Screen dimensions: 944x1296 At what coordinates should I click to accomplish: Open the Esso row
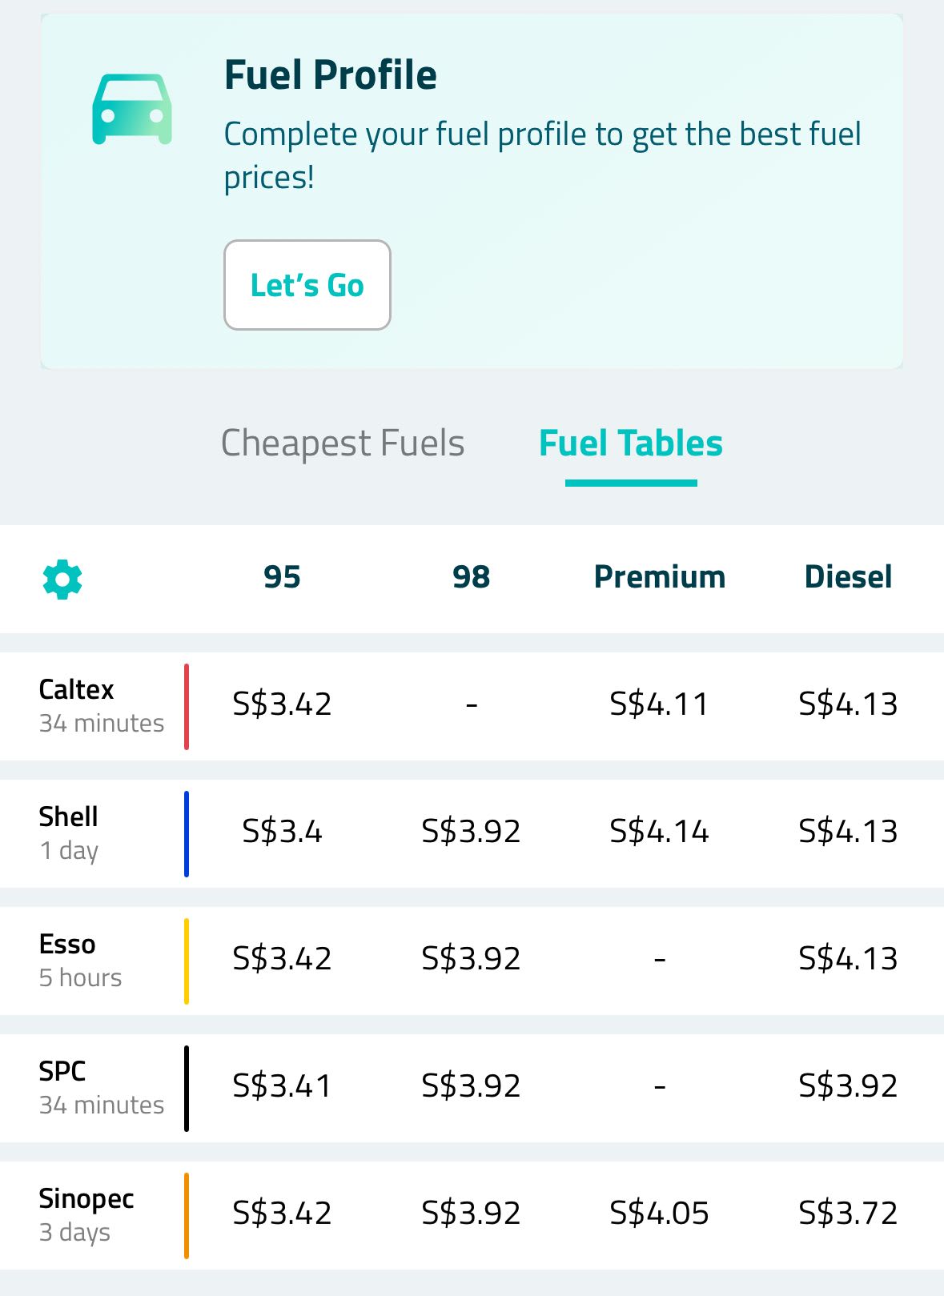pos(472,961)
